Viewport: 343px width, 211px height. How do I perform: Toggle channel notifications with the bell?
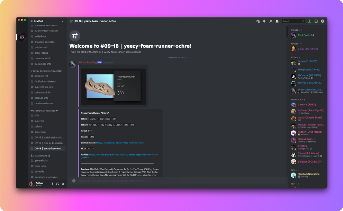264,21
